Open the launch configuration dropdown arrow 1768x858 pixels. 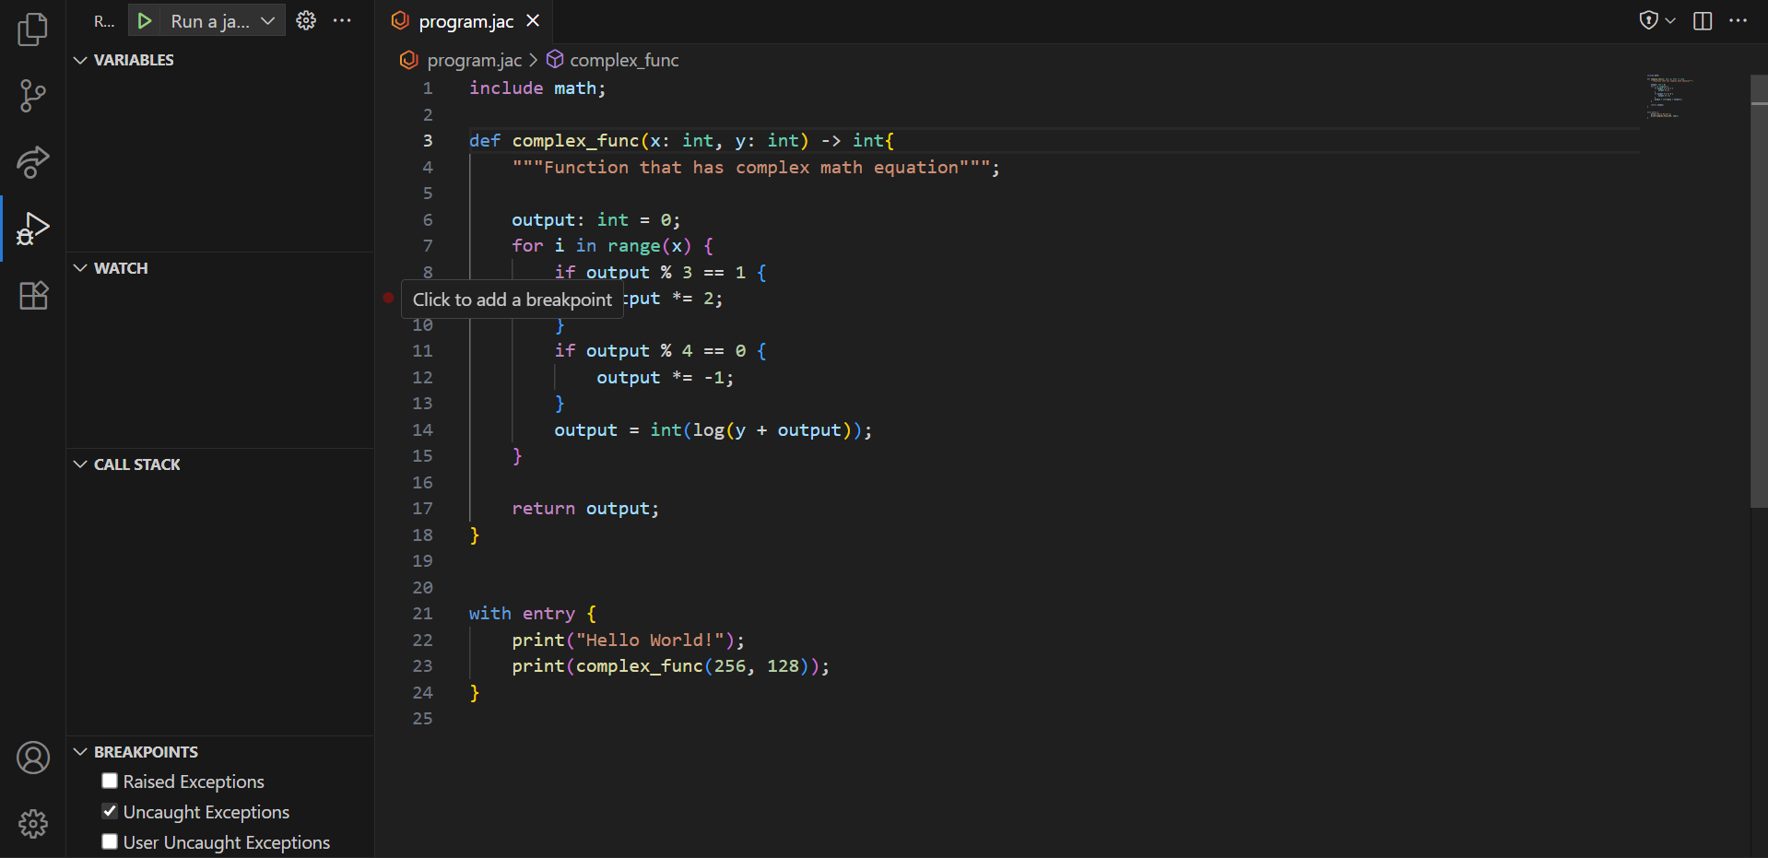tap(267, 20)
